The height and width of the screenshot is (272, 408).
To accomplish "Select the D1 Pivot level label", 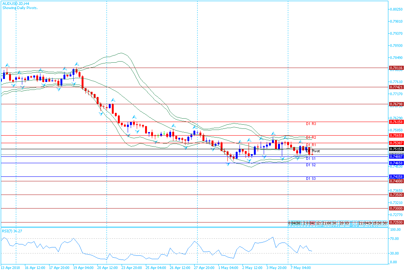I will click(x=315, y=151).
